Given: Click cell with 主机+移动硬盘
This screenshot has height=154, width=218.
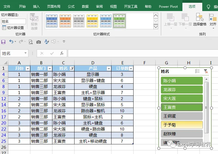Looking at the screenshot, I should [93, 141].
